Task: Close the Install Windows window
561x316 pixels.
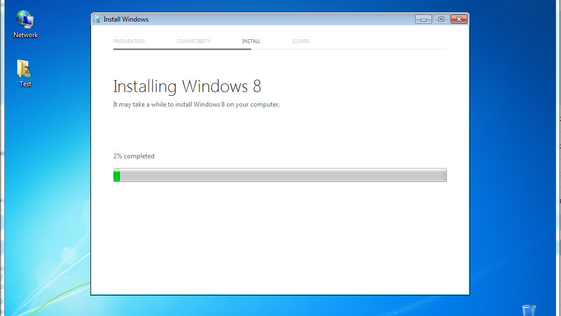Action: click(x=459, y=19)
